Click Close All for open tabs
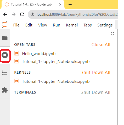 pos(101,45)
